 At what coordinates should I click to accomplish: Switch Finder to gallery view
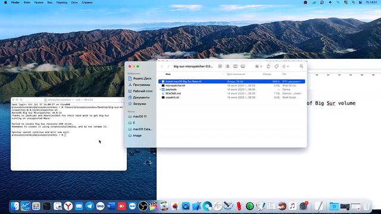pyautogui.click(x=243, y=66)
